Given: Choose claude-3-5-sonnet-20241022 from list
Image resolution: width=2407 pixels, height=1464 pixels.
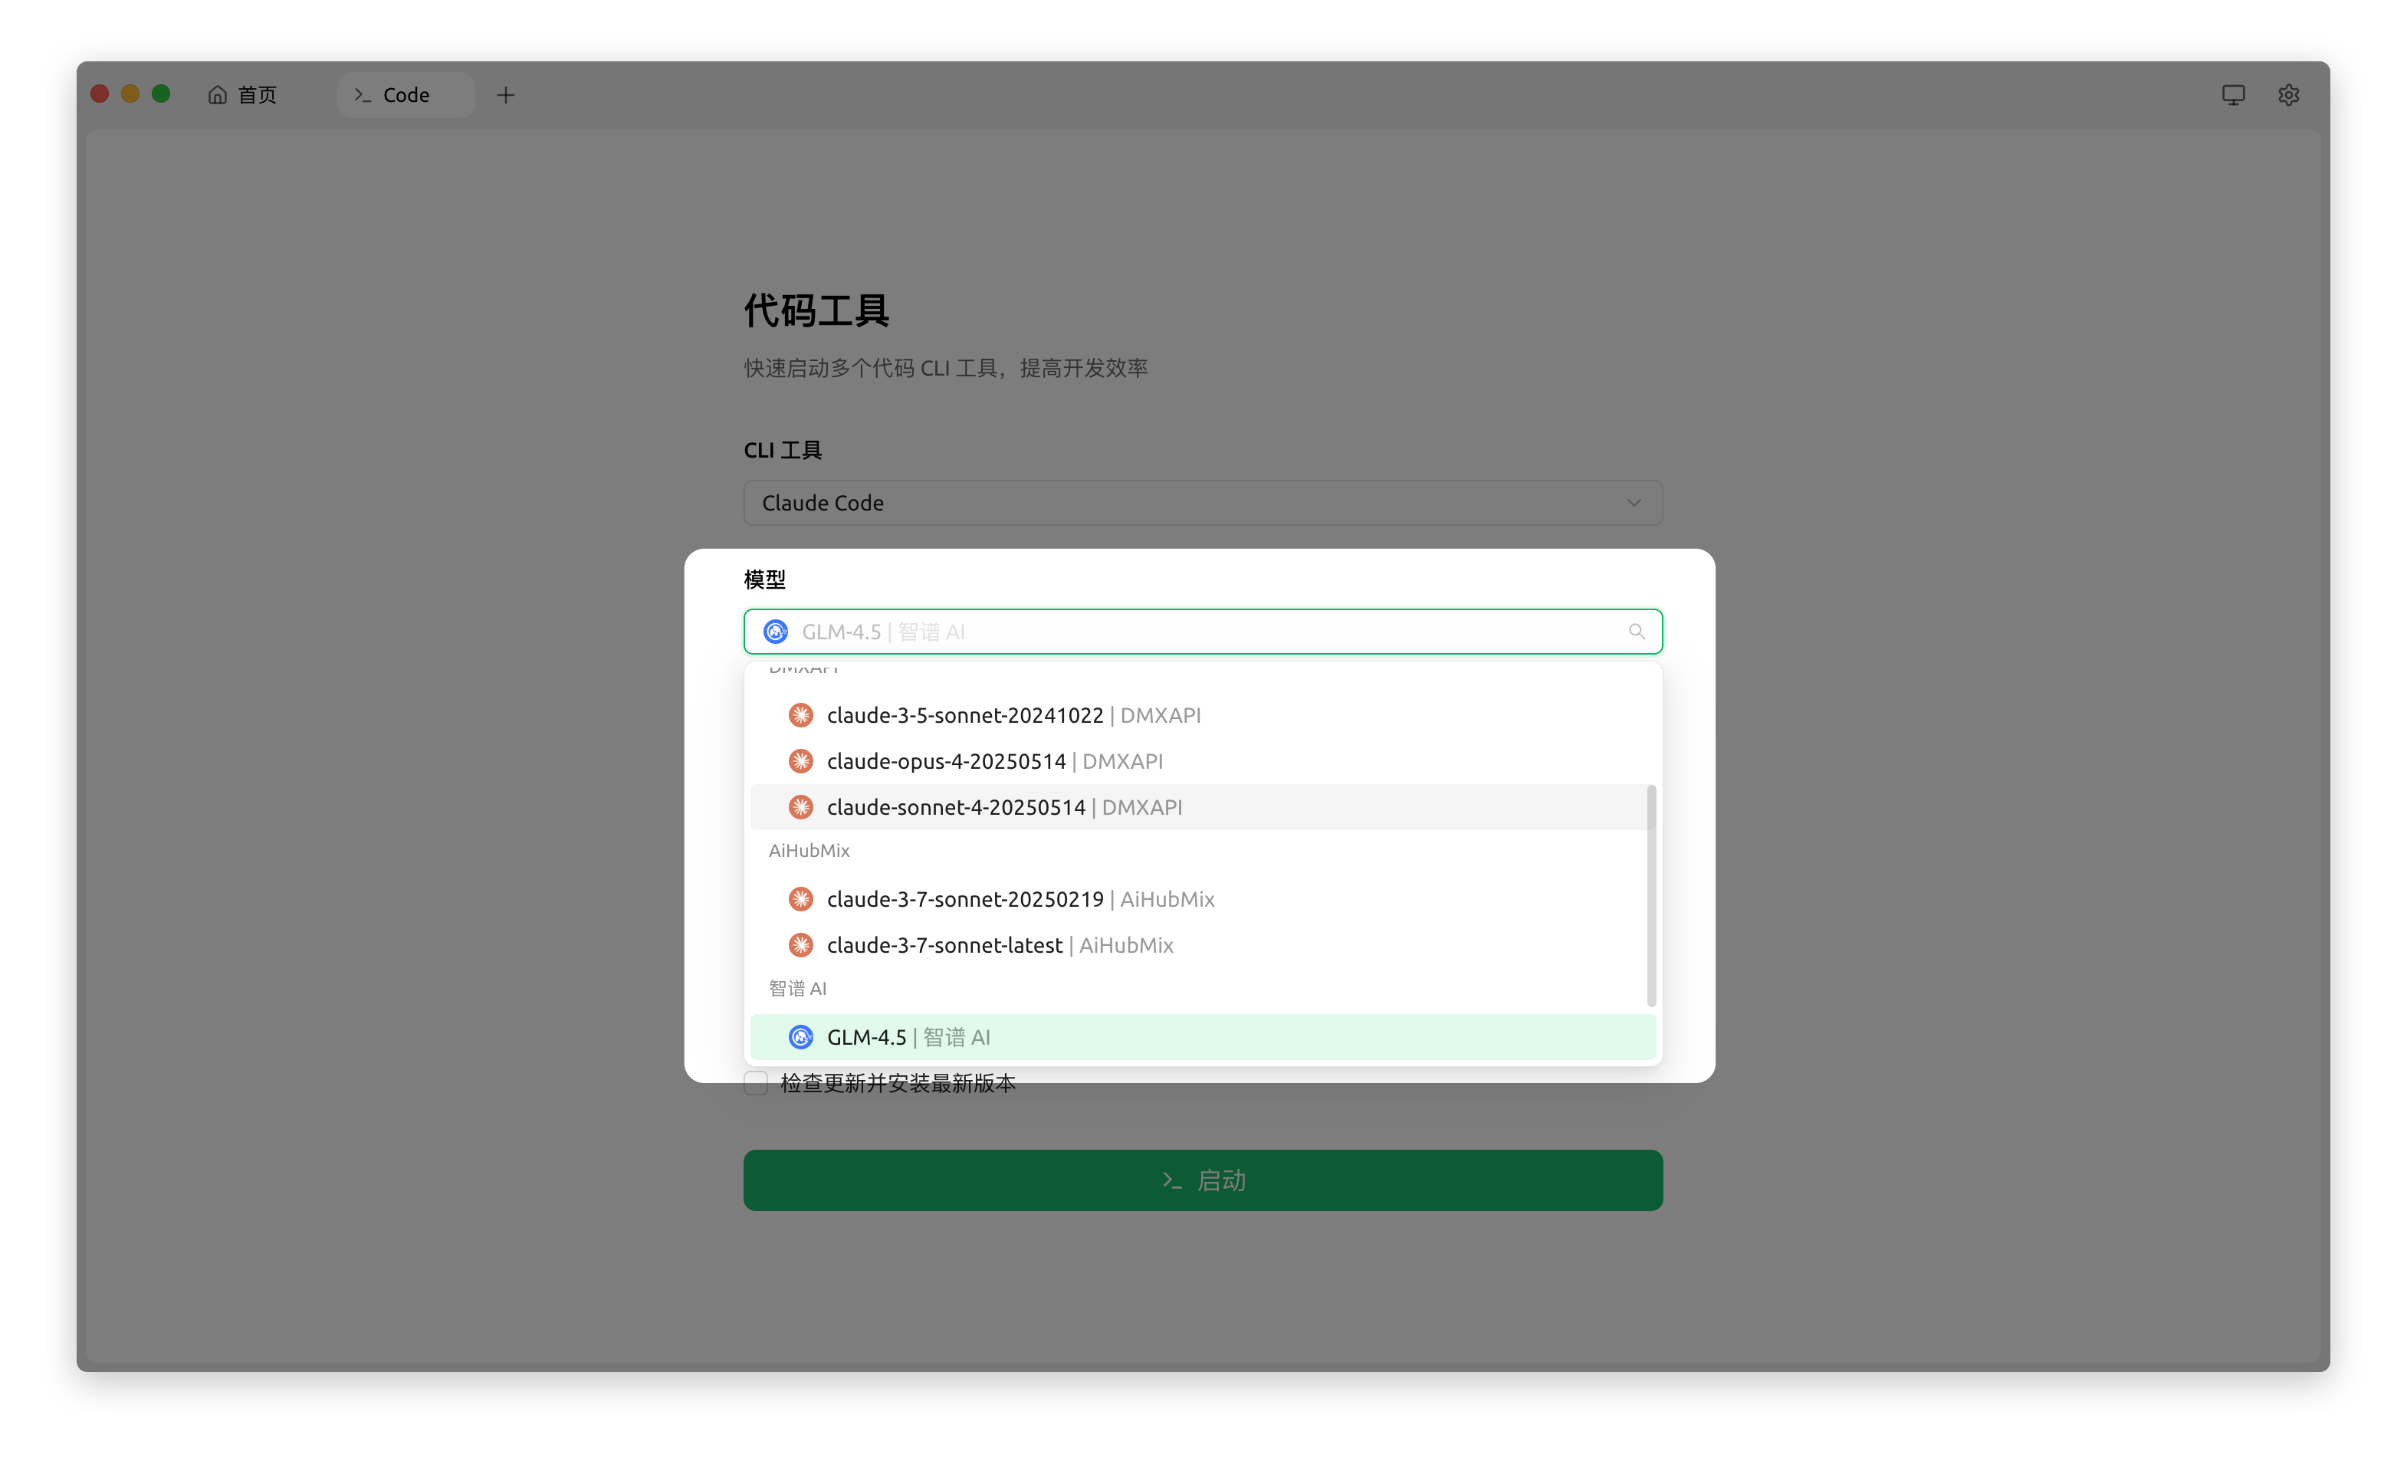Looking at the screenshot, I should coord(1013,715).
